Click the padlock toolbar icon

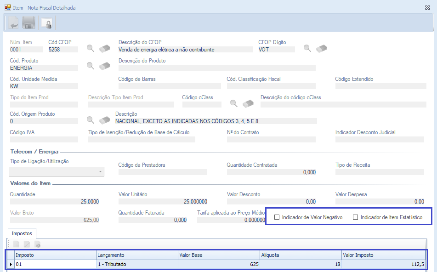(46, 23)
